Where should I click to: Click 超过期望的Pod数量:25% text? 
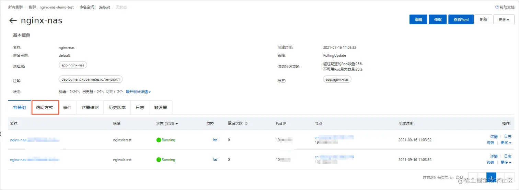(x=343, y=64)
